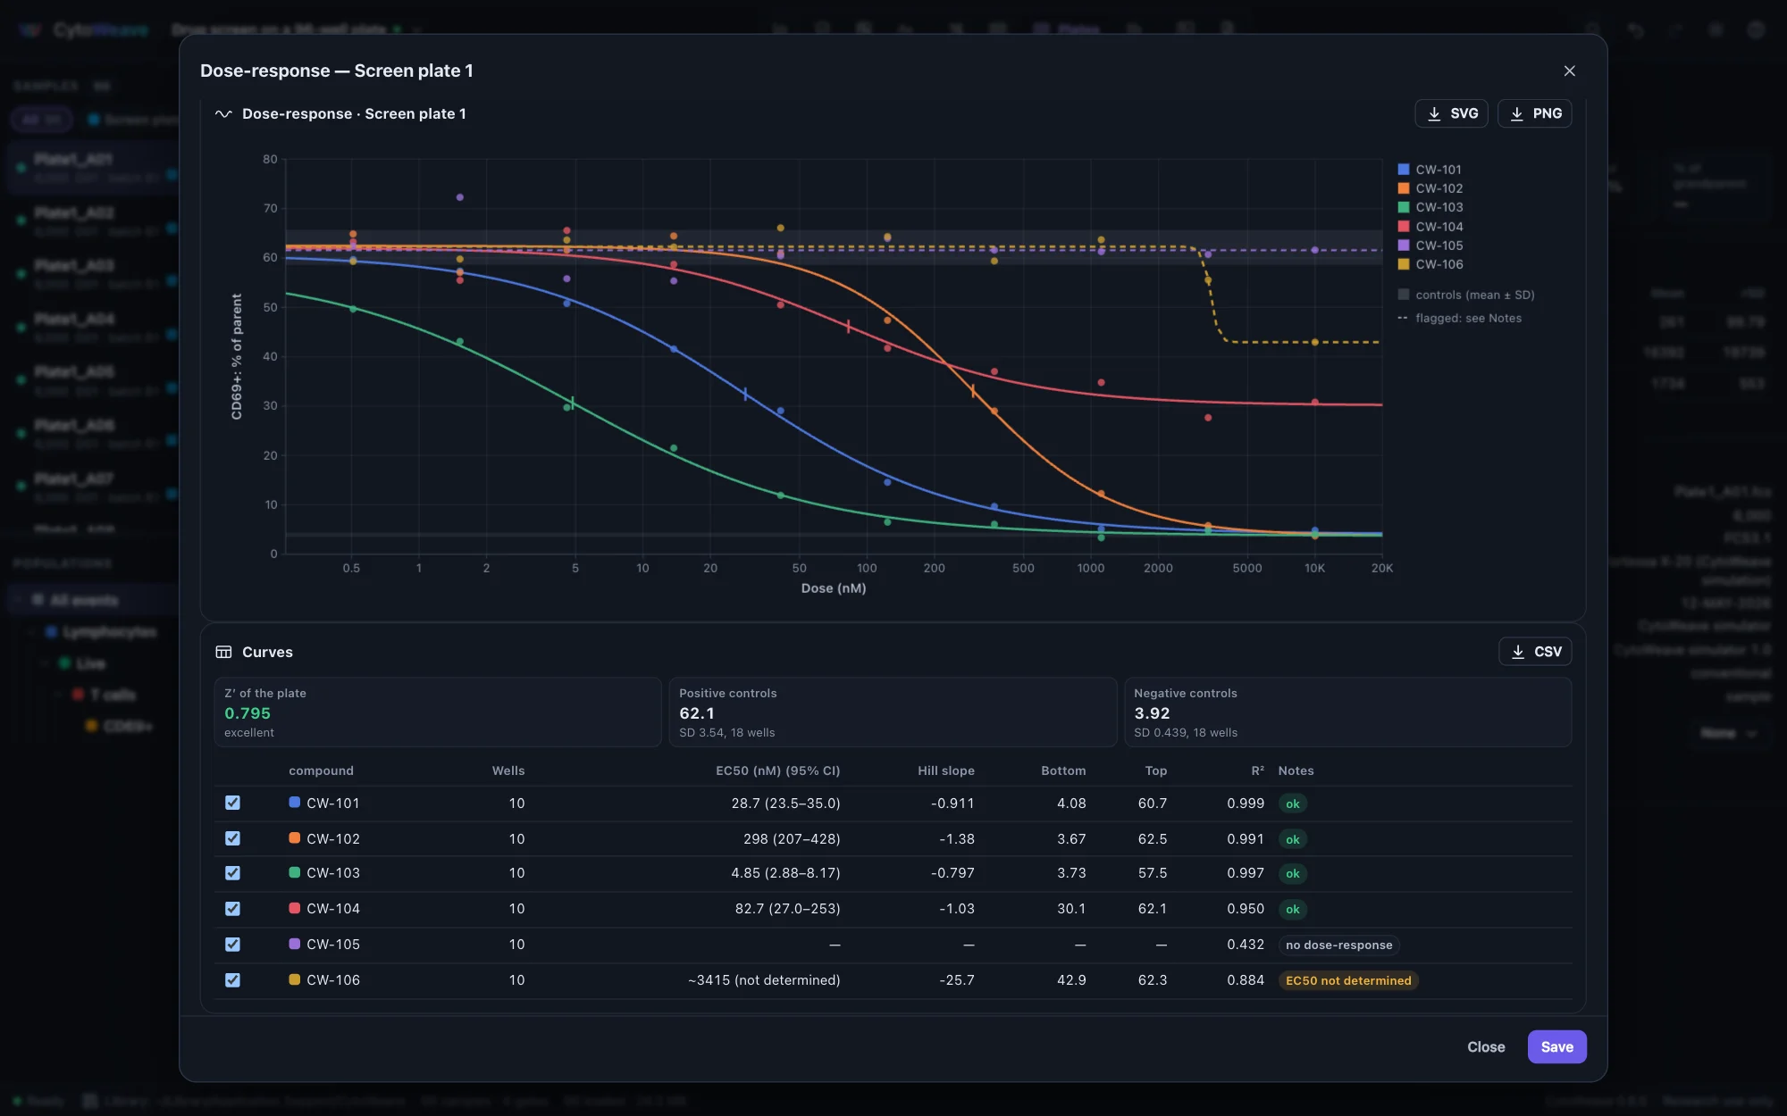Click the Z' of the plate value 0.795
The height and width of the screenshot is (1116, 1787).
(x=247, y=713)
